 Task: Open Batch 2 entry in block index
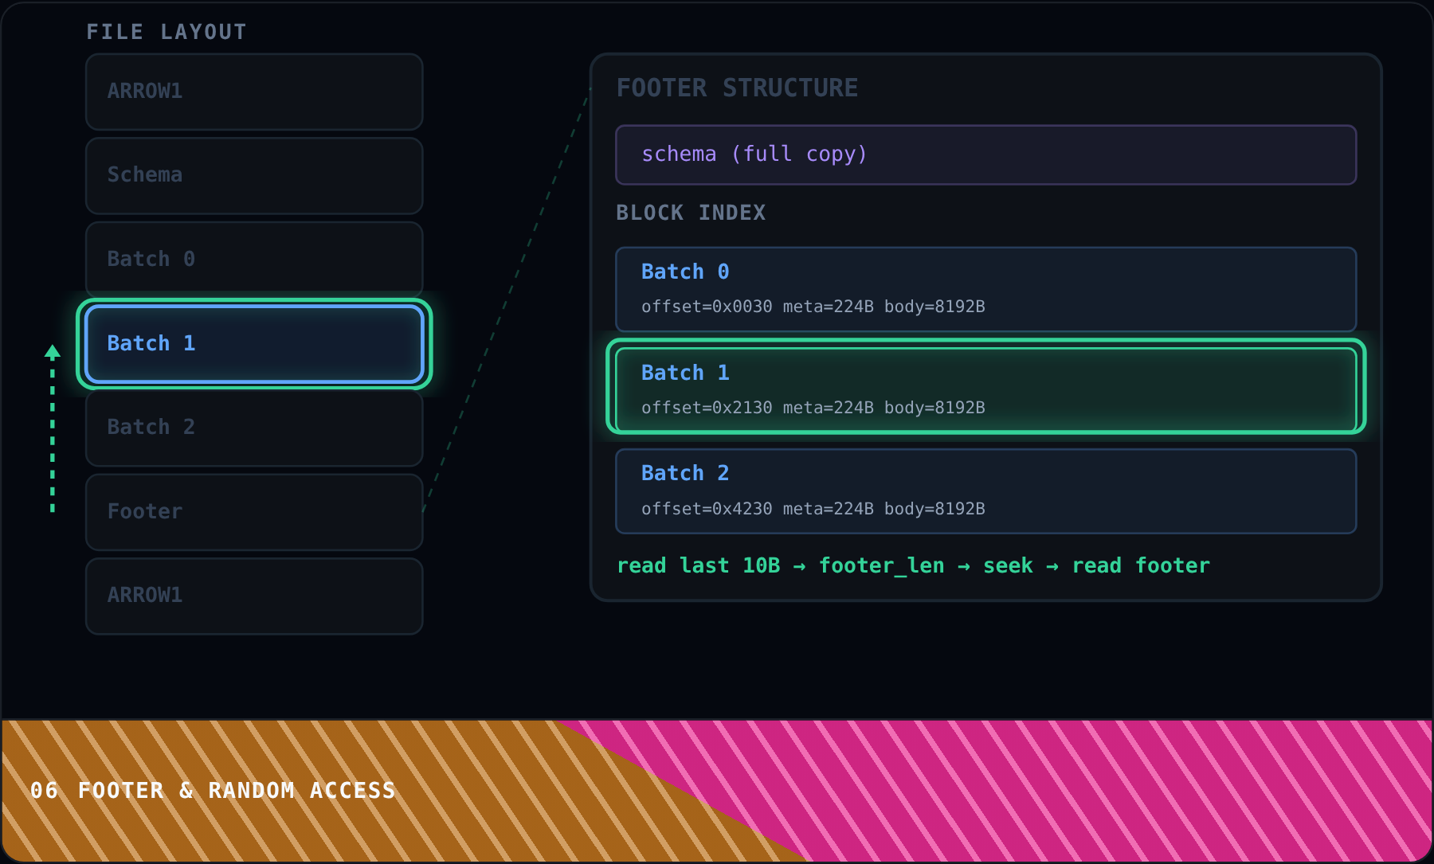(x=985, y=491)
